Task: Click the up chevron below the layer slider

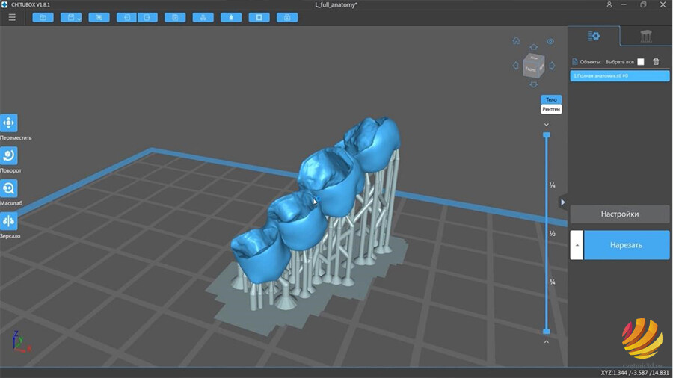Action: tap(547, 342)
